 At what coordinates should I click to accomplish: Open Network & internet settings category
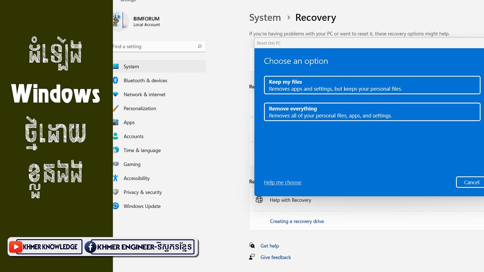click(159, 94)
